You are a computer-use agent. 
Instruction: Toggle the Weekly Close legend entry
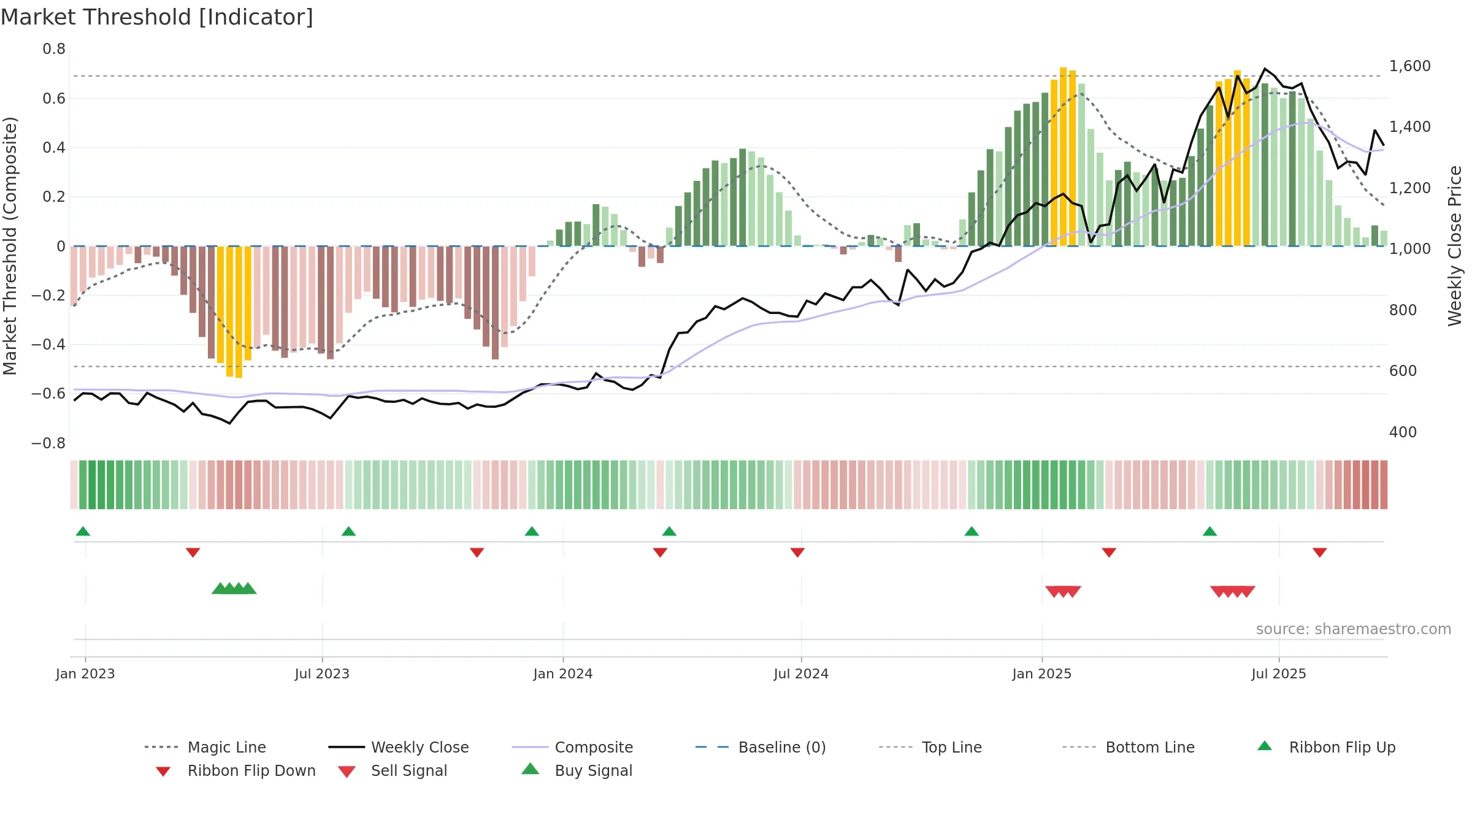tap(399, 747)
